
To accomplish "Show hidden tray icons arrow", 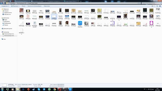I will point(147,89).
